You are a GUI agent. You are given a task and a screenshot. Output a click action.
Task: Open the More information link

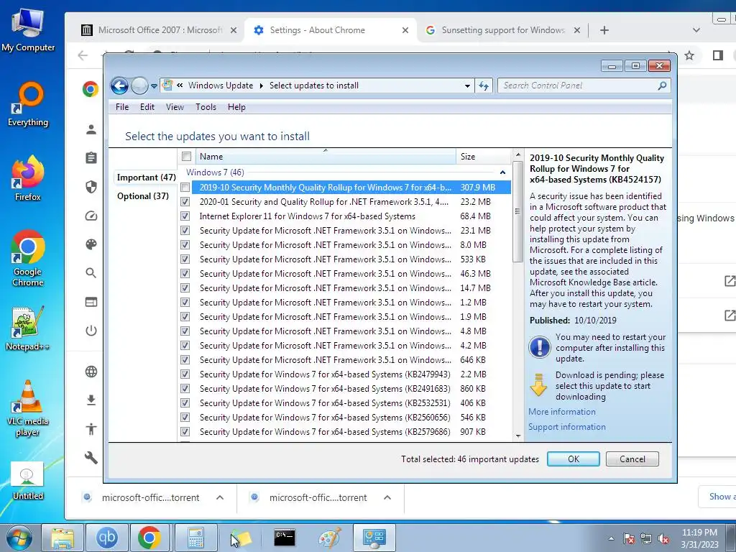coord(562,412)
